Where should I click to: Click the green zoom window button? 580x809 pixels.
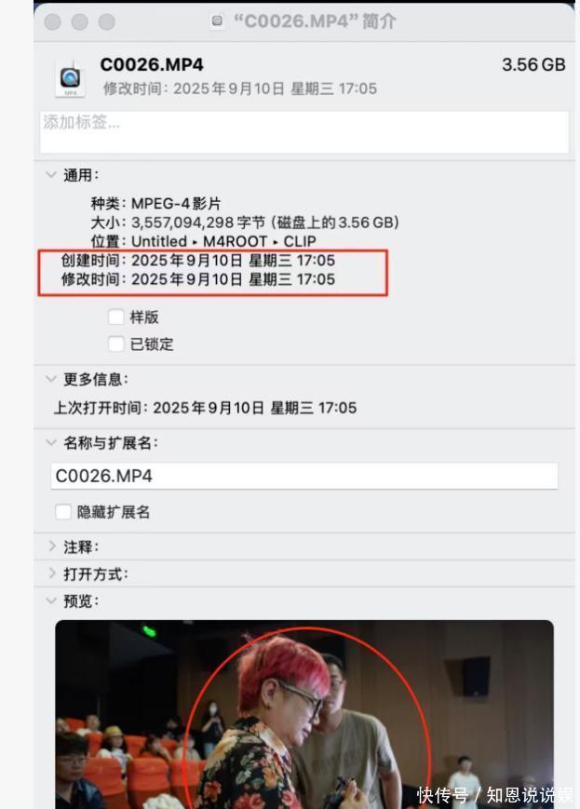pos(107,21)
